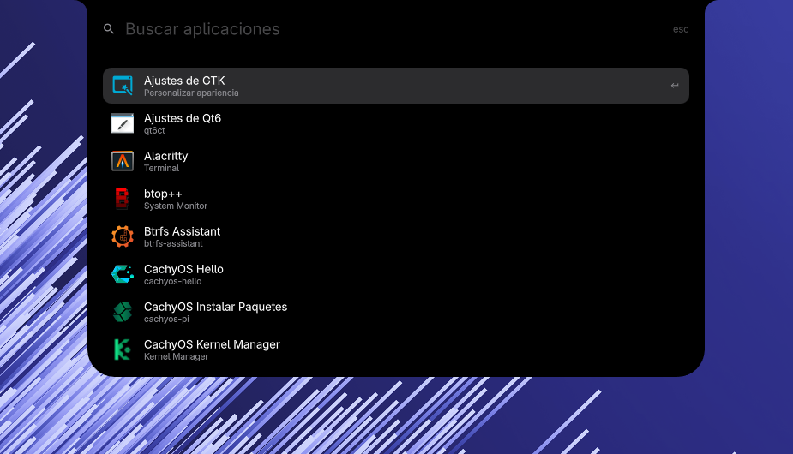Click the Ajustes de Qt6 pen icon
Image resolution: width=793 pixels, height=454 pixels.
coord(123,123)
